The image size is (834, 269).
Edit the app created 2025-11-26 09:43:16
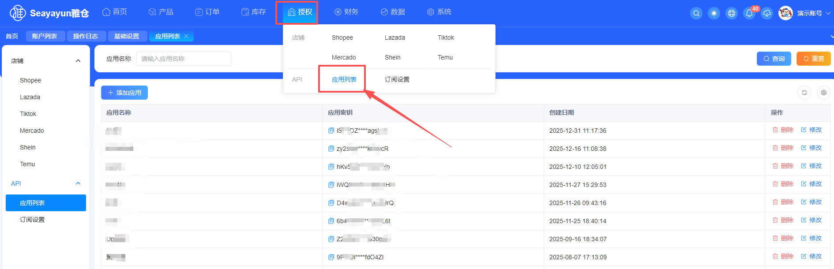(811, 202)
